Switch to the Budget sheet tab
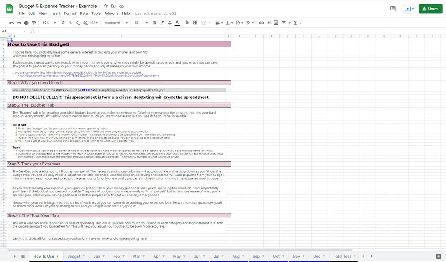 (x=74, y=256)
